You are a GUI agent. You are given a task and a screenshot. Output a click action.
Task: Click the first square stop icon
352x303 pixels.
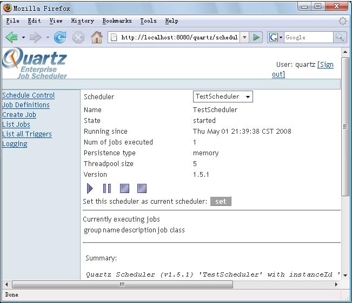[124, 188]
